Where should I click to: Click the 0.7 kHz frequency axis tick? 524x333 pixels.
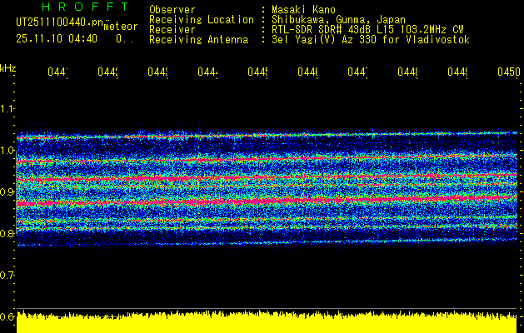click(x=7, y=275)
